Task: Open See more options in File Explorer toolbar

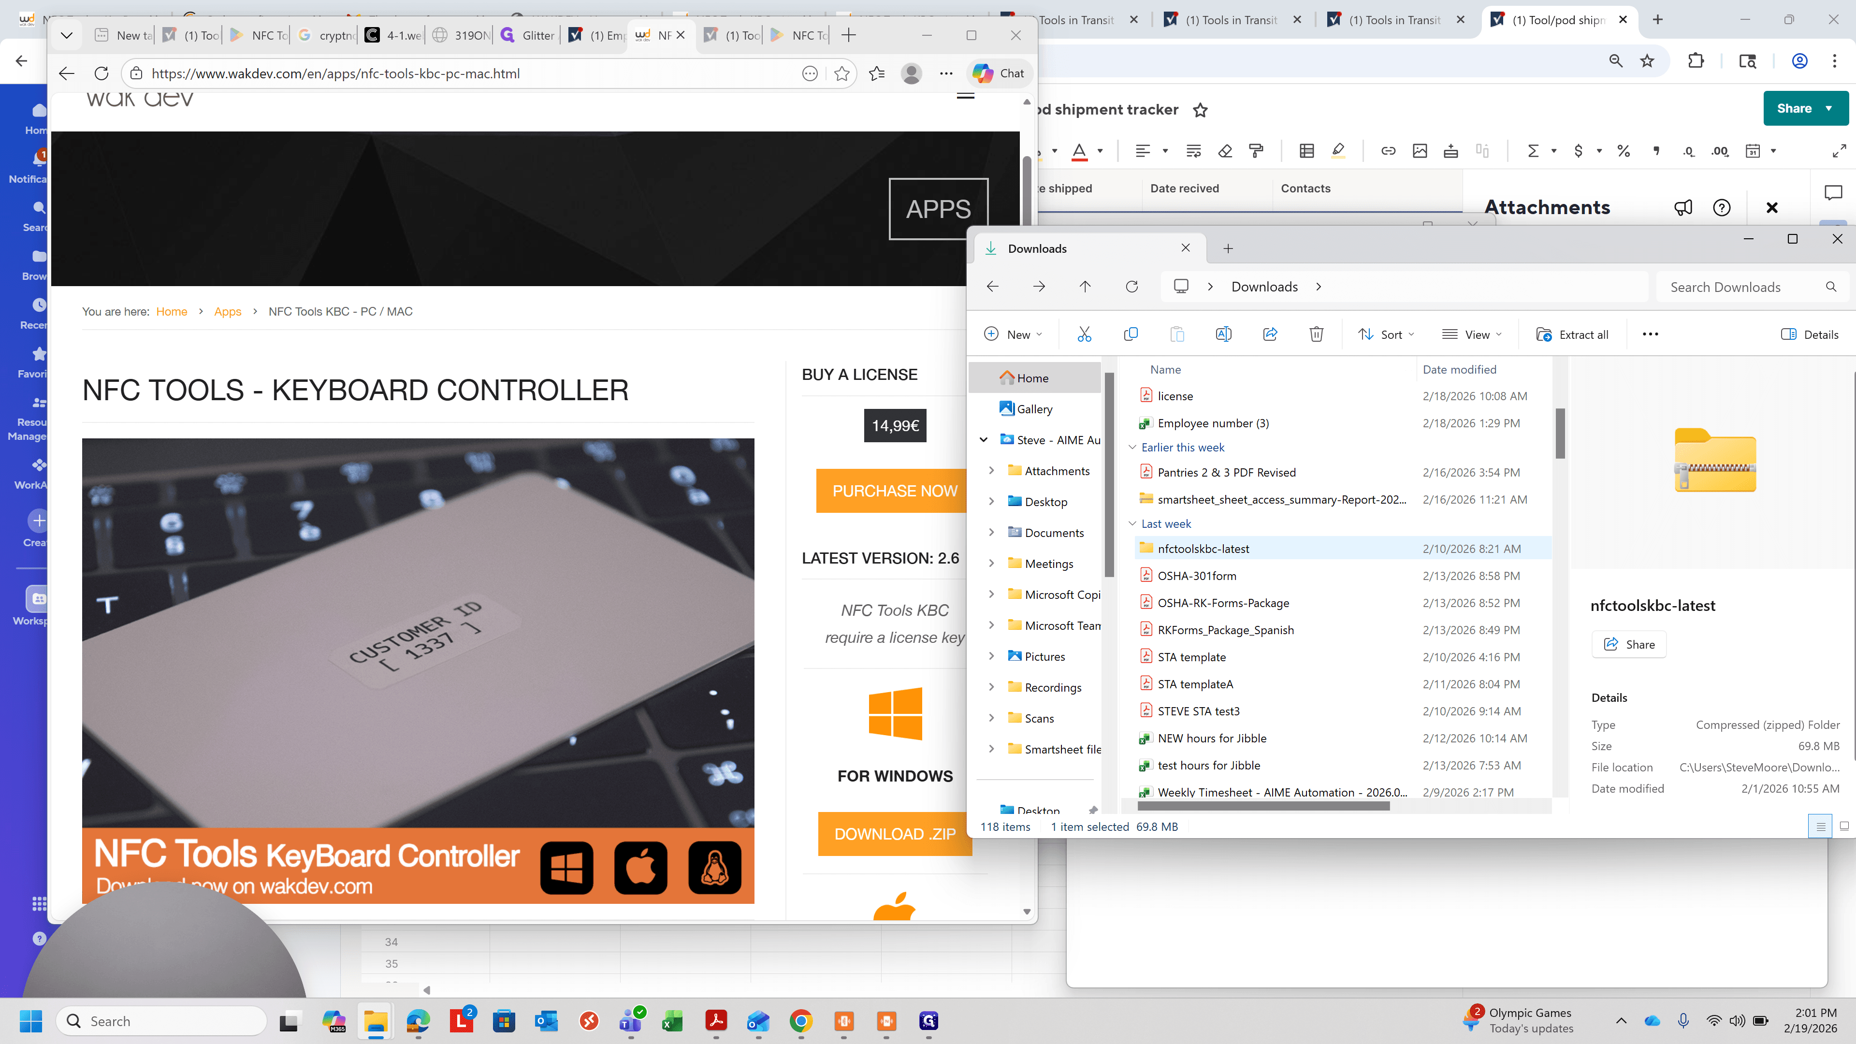Action: [x=1650, y=334]
